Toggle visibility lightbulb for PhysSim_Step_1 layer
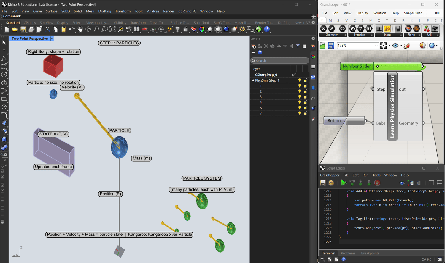Screen dimensions: 445x263 pos(300,80)
